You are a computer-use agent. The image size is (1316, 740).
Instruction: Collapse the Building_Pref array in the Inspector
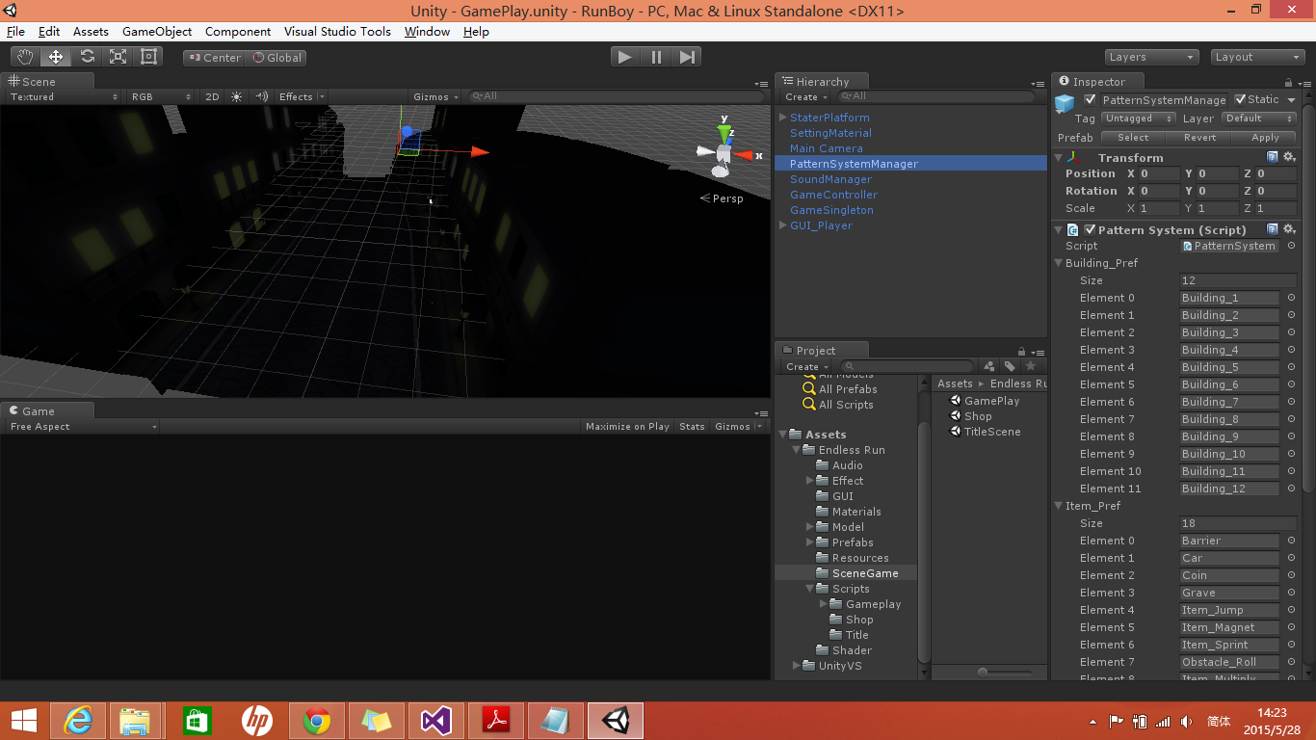click(x=1058, y=263)
